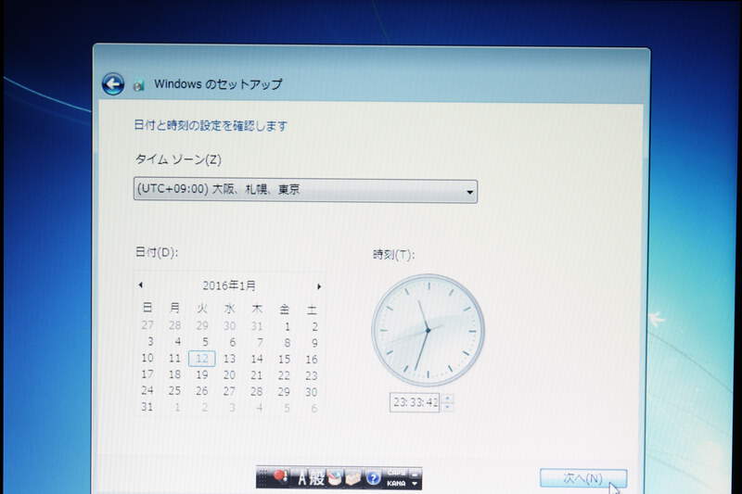Select January 3 in calendar

150,341
